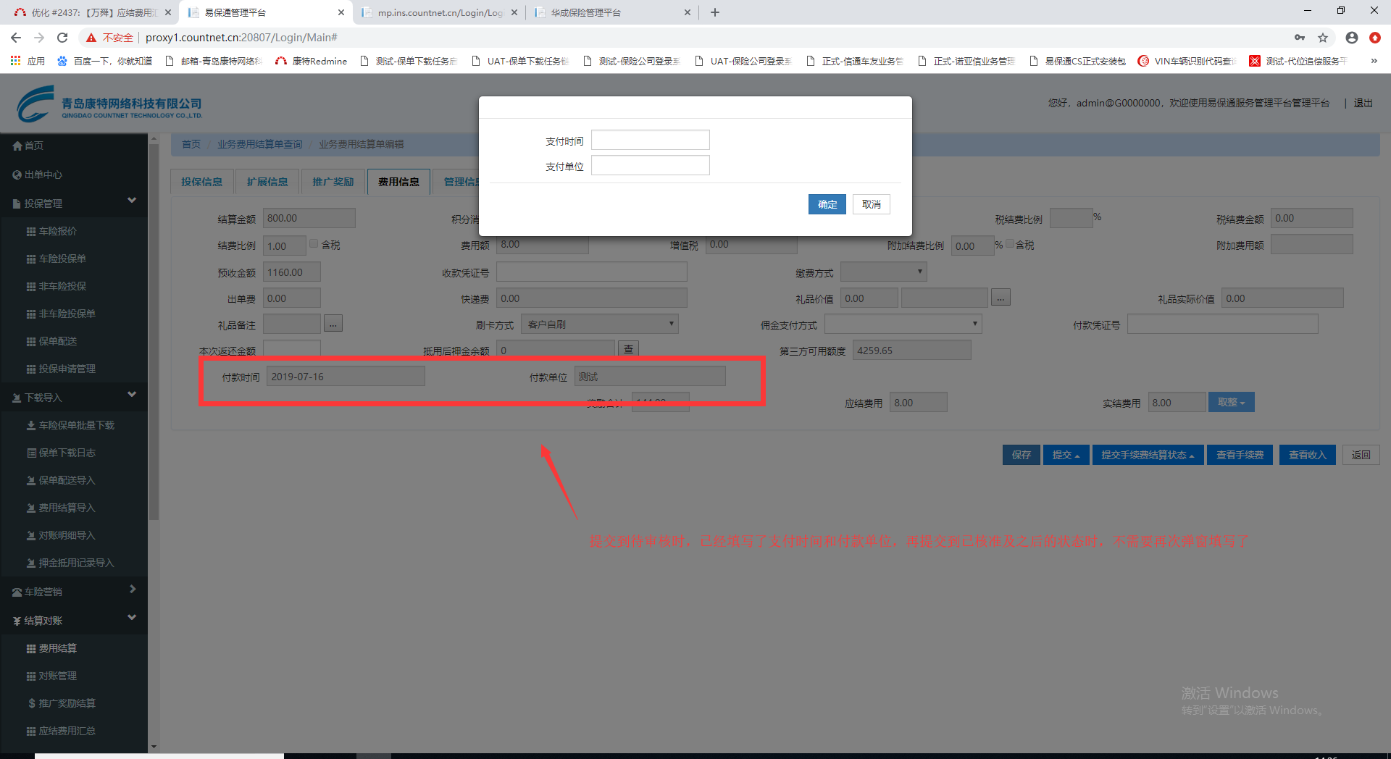
Task: Open the 提交手续费结算状态 dropdown button
Action: (1148, 455)
